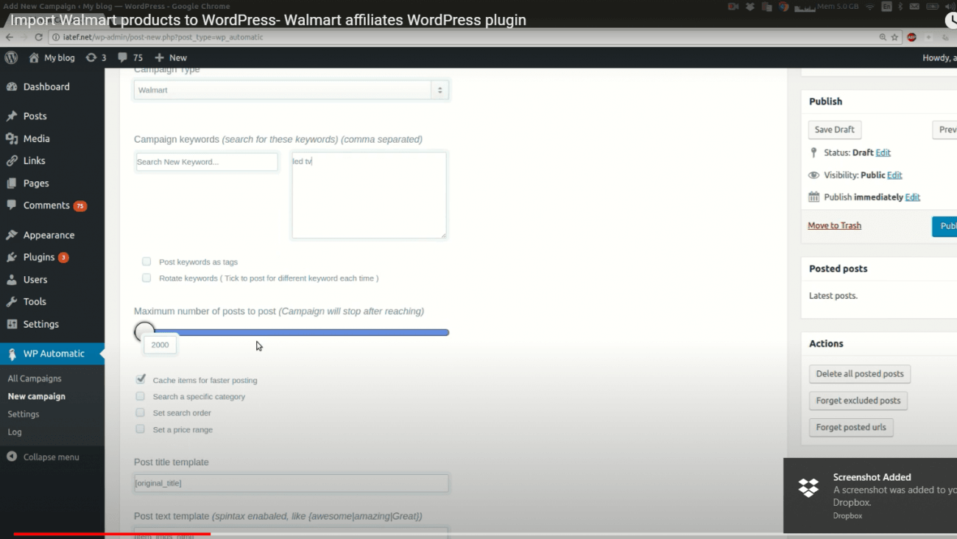
Task: Open My blog home icon in admin bar
Action: click(34, 57)
